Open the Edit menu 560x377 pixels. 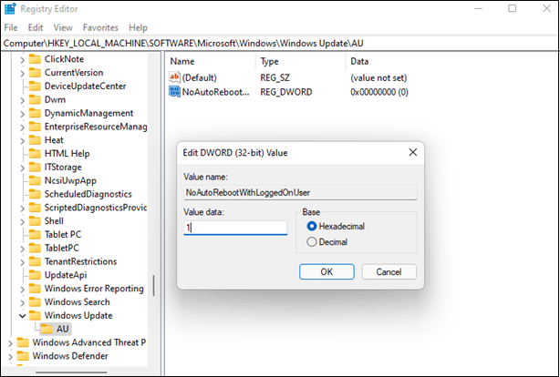36,28
